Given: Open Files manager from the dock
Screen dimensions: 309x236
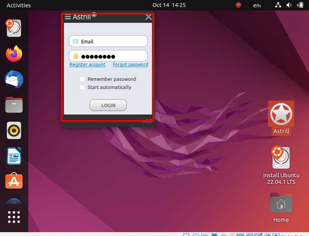Looking at the screenshot, I should [14, 105].
